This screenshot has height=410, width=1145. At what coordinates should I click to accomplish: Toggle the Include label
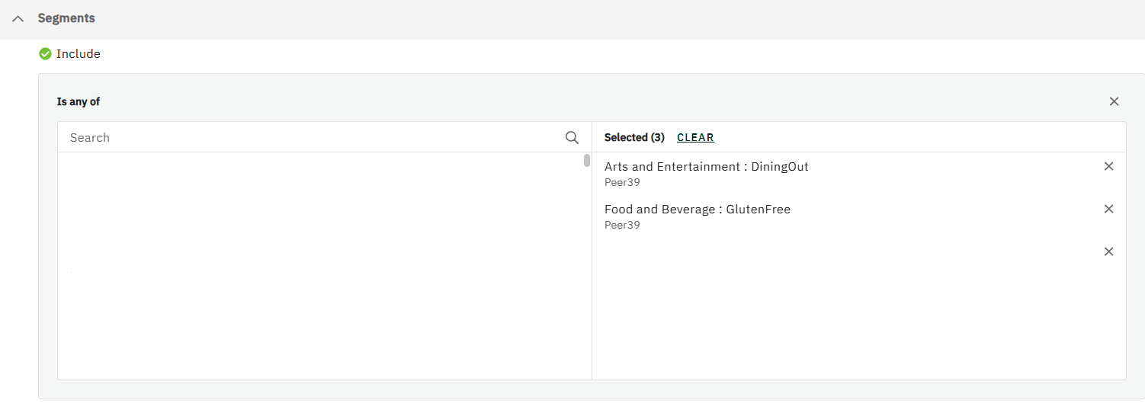pyautogui.click(x=79, y=54)
